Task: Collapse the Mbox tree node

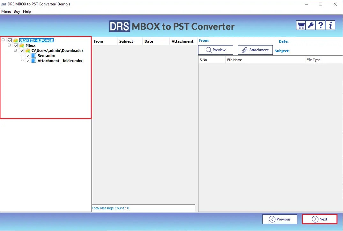Action: coord(9,45)
